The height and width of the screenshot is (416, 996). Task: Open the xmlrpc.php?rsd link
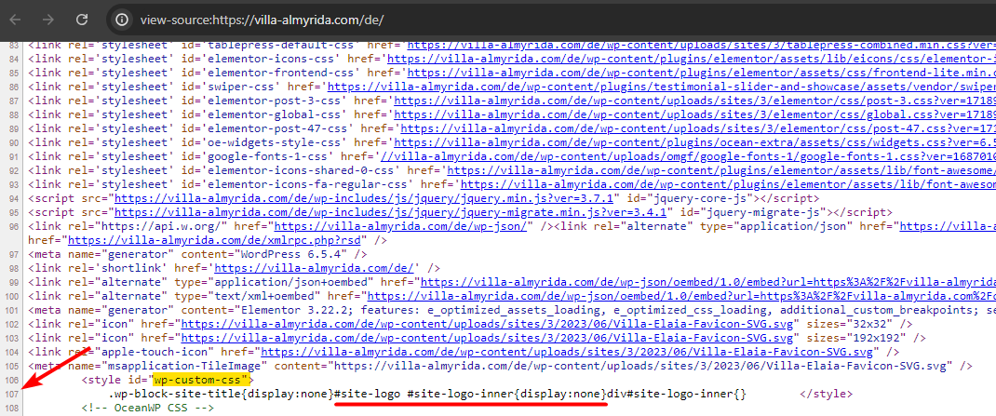pos(214,240)
